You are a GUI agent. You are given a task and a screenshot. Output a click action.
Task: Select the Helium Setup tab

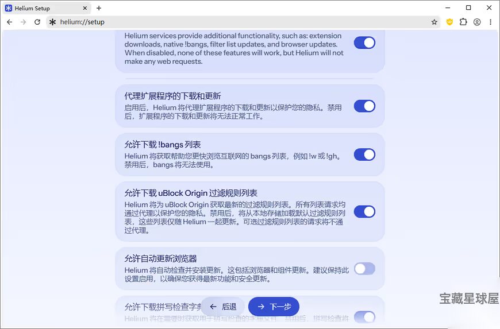coord(46,8)
